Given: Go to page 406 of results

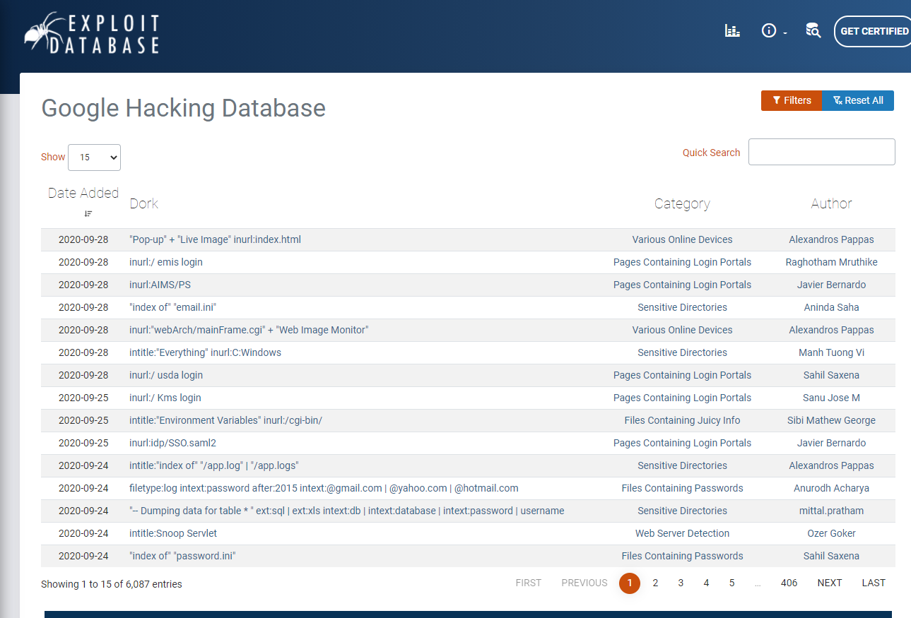Looking at the screenshot, I should (789, 583).
